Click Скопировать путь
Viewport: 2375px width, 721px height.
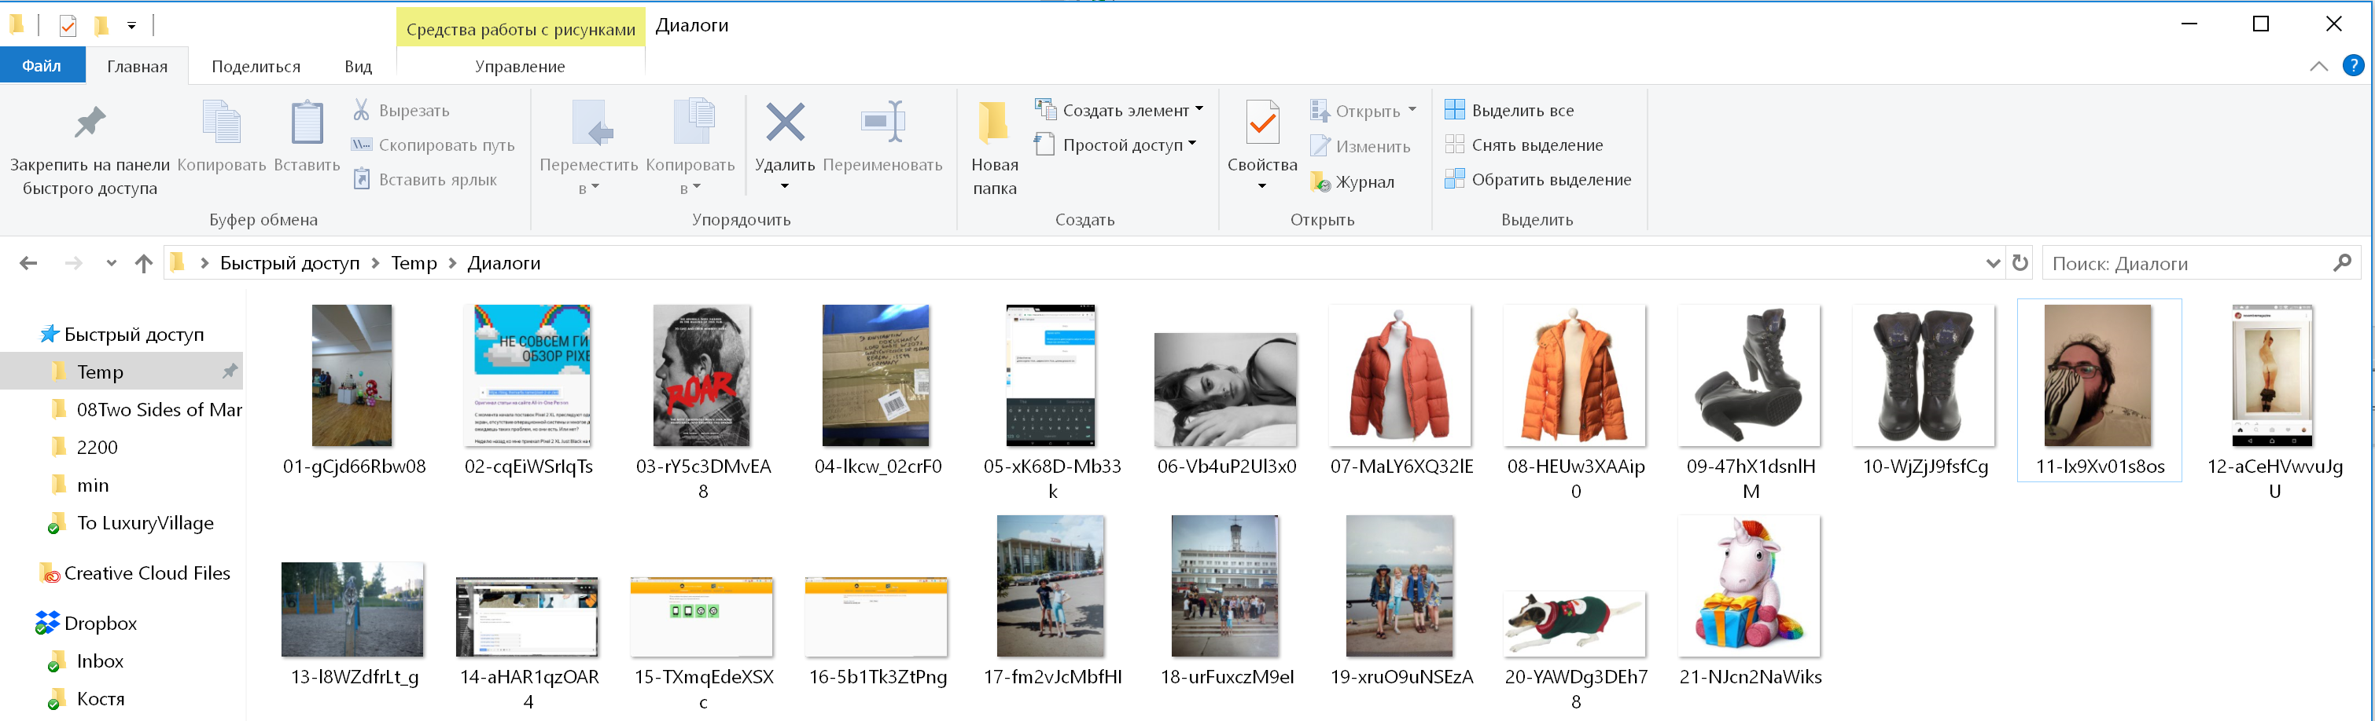tap(433, 145)
